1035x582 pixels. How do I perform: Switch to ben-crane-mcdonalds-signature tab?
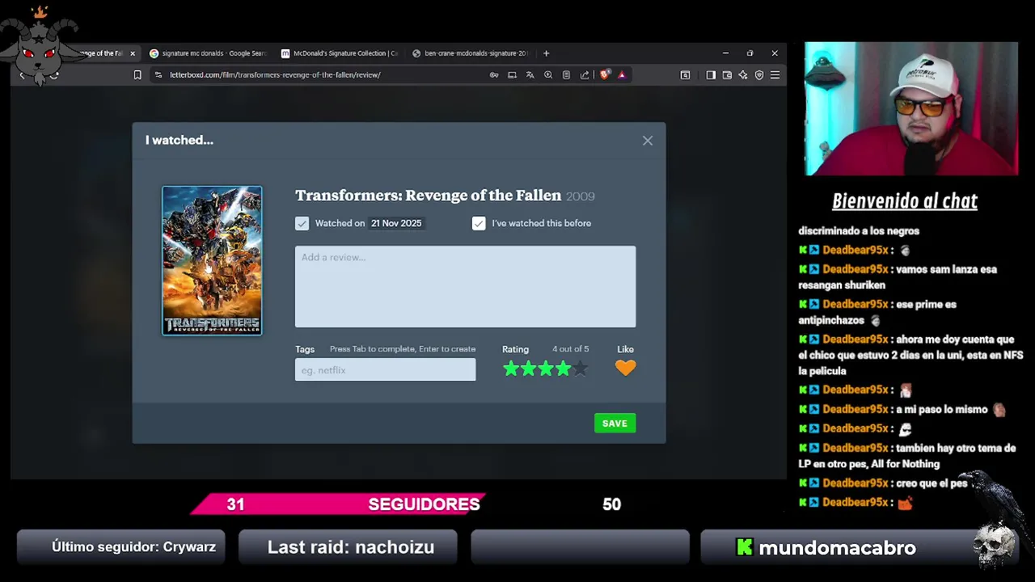click(471, 53)
